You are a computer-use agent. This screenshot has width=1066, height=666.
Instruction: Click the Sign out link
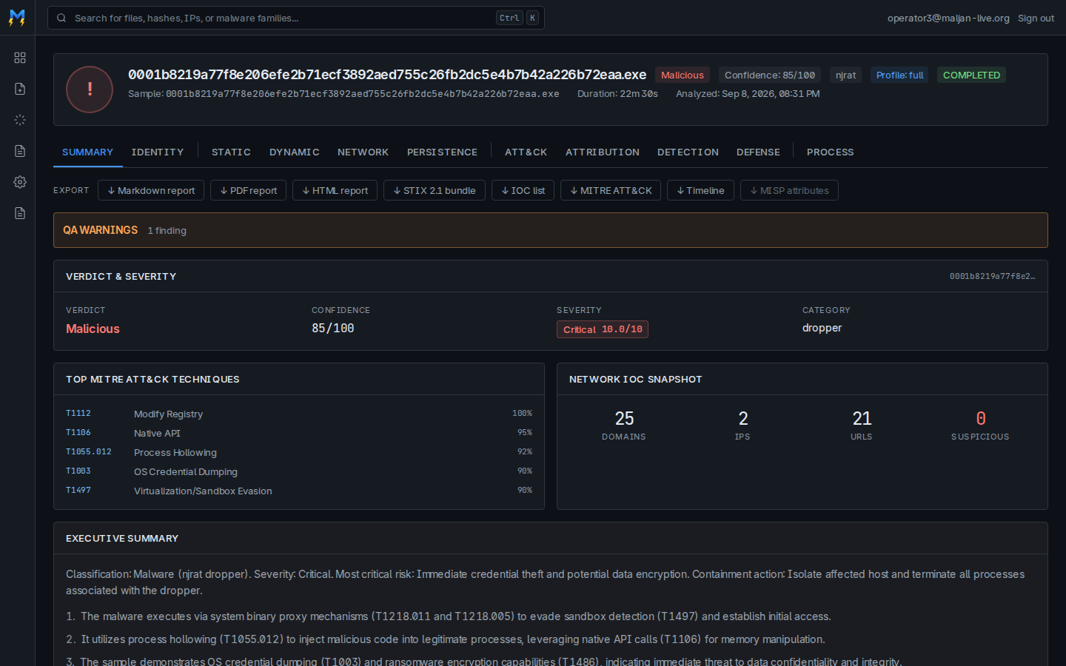pos(1036,18)
